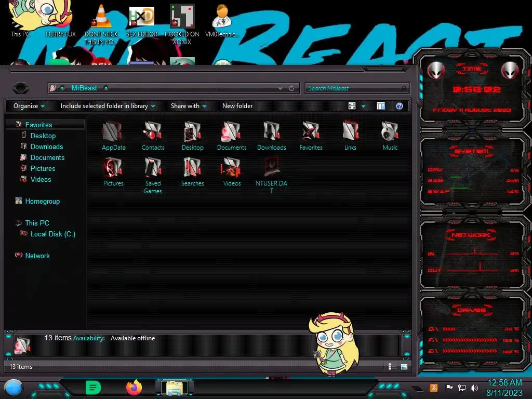Click the Change your view icon
532x399 pixels.
[x=352, y=106]
